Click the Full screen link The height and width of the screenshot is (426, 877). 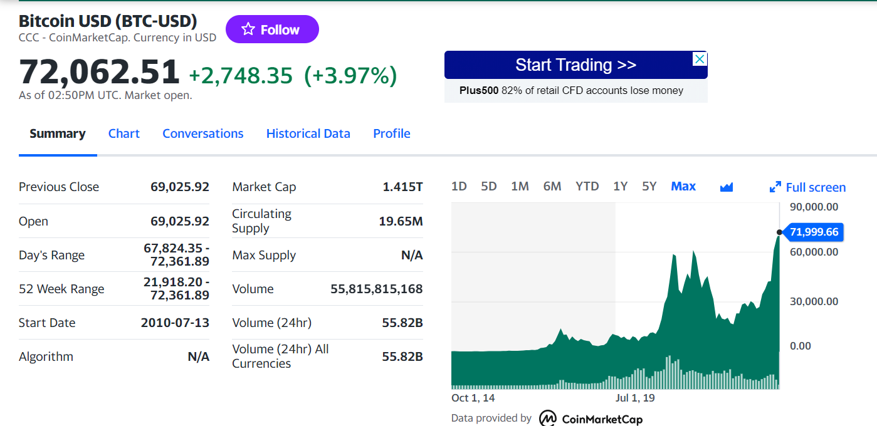coord(816,187)
